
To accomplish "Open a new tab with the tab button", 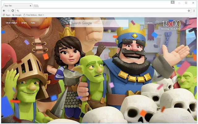I will coord(36,6).
